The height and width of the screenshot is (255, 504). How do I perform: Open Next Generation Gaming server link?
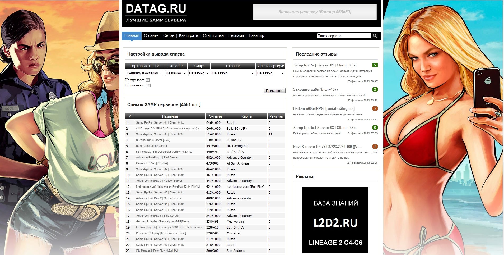151,146
